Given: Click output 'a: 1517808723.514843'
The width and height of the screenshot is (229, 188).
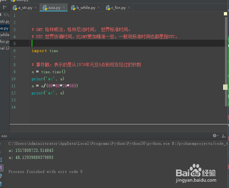Looking at the screenshot, I should (31, 150).
